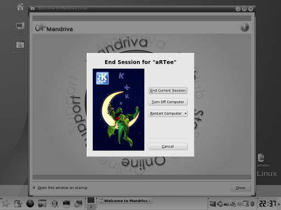281x210 pixels.
Task: Open the Devices desktop icon
Action: (x=20, y=28)
